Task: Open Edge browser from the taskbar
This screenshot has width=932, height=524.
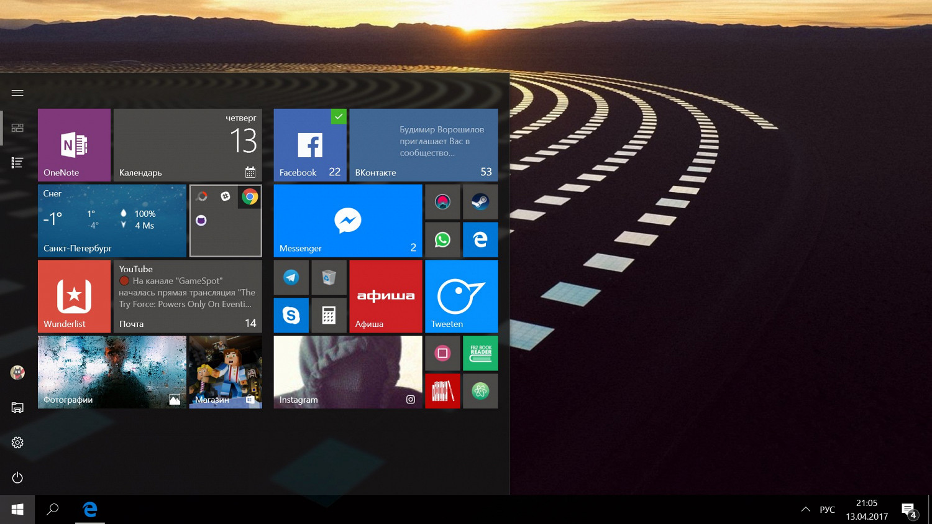Action: coord(90,510)
